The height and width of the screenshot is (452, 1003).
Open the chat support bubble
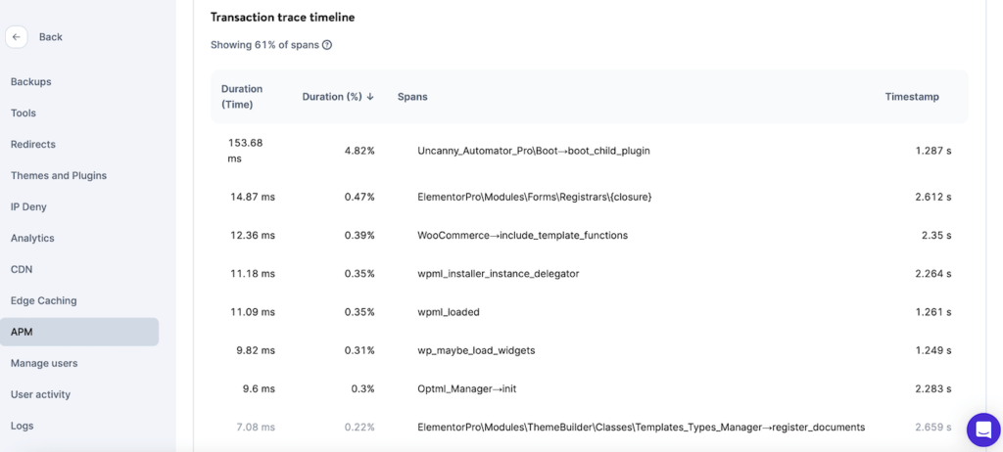pos(982,429)
